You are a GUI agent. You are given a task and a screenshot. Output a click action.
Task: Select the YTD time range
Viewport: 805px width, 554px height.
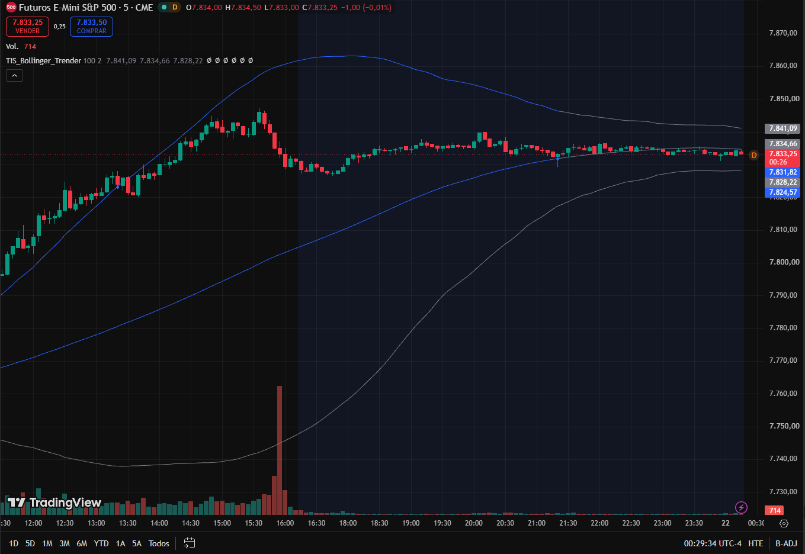101,543
